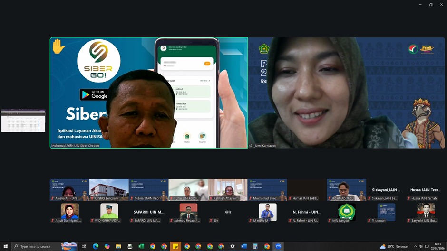Screen dimensions: 447x251
Task: Select Mohamad Arifin UIN Siber Cirebon video
Action: (x=149, y=93)
